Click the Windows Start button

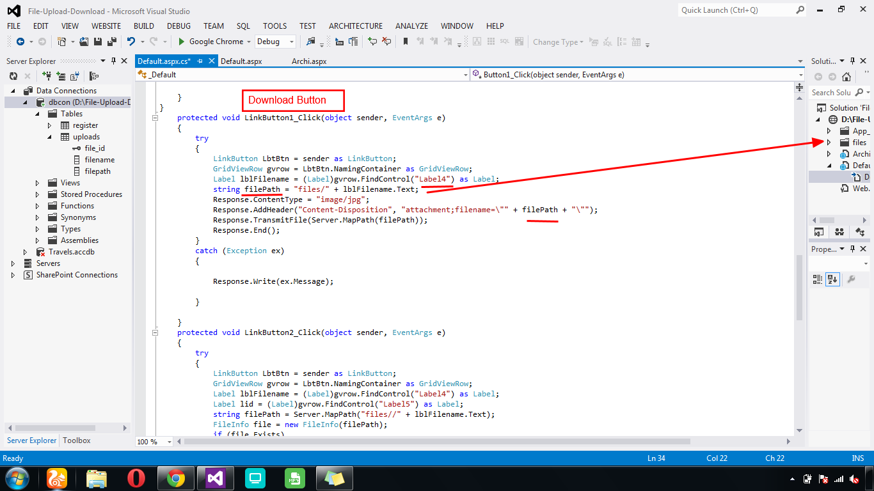pos(17,478)
